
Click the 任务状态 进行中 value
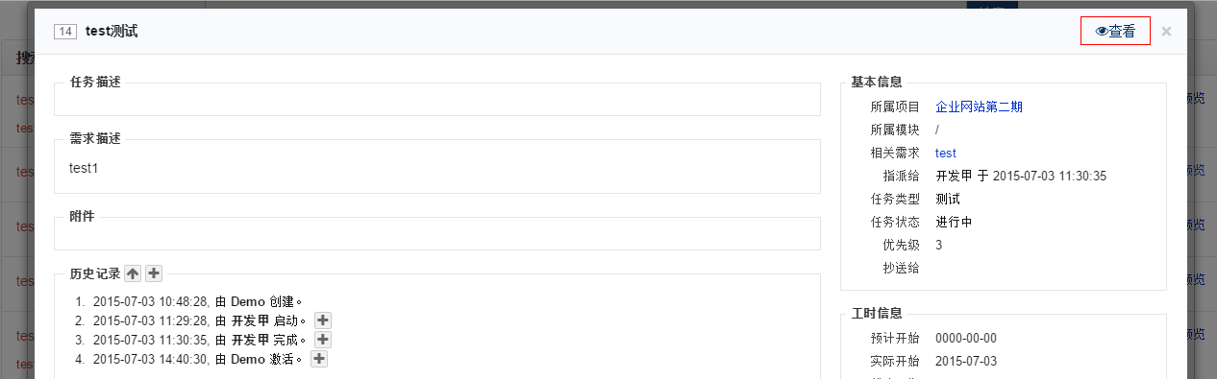pyautogui.click(x=954, y=222)
